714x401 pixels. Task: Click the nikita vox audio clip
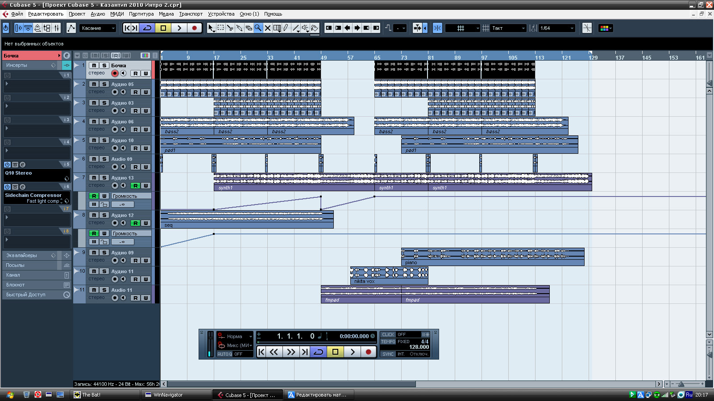pos(389,275)
